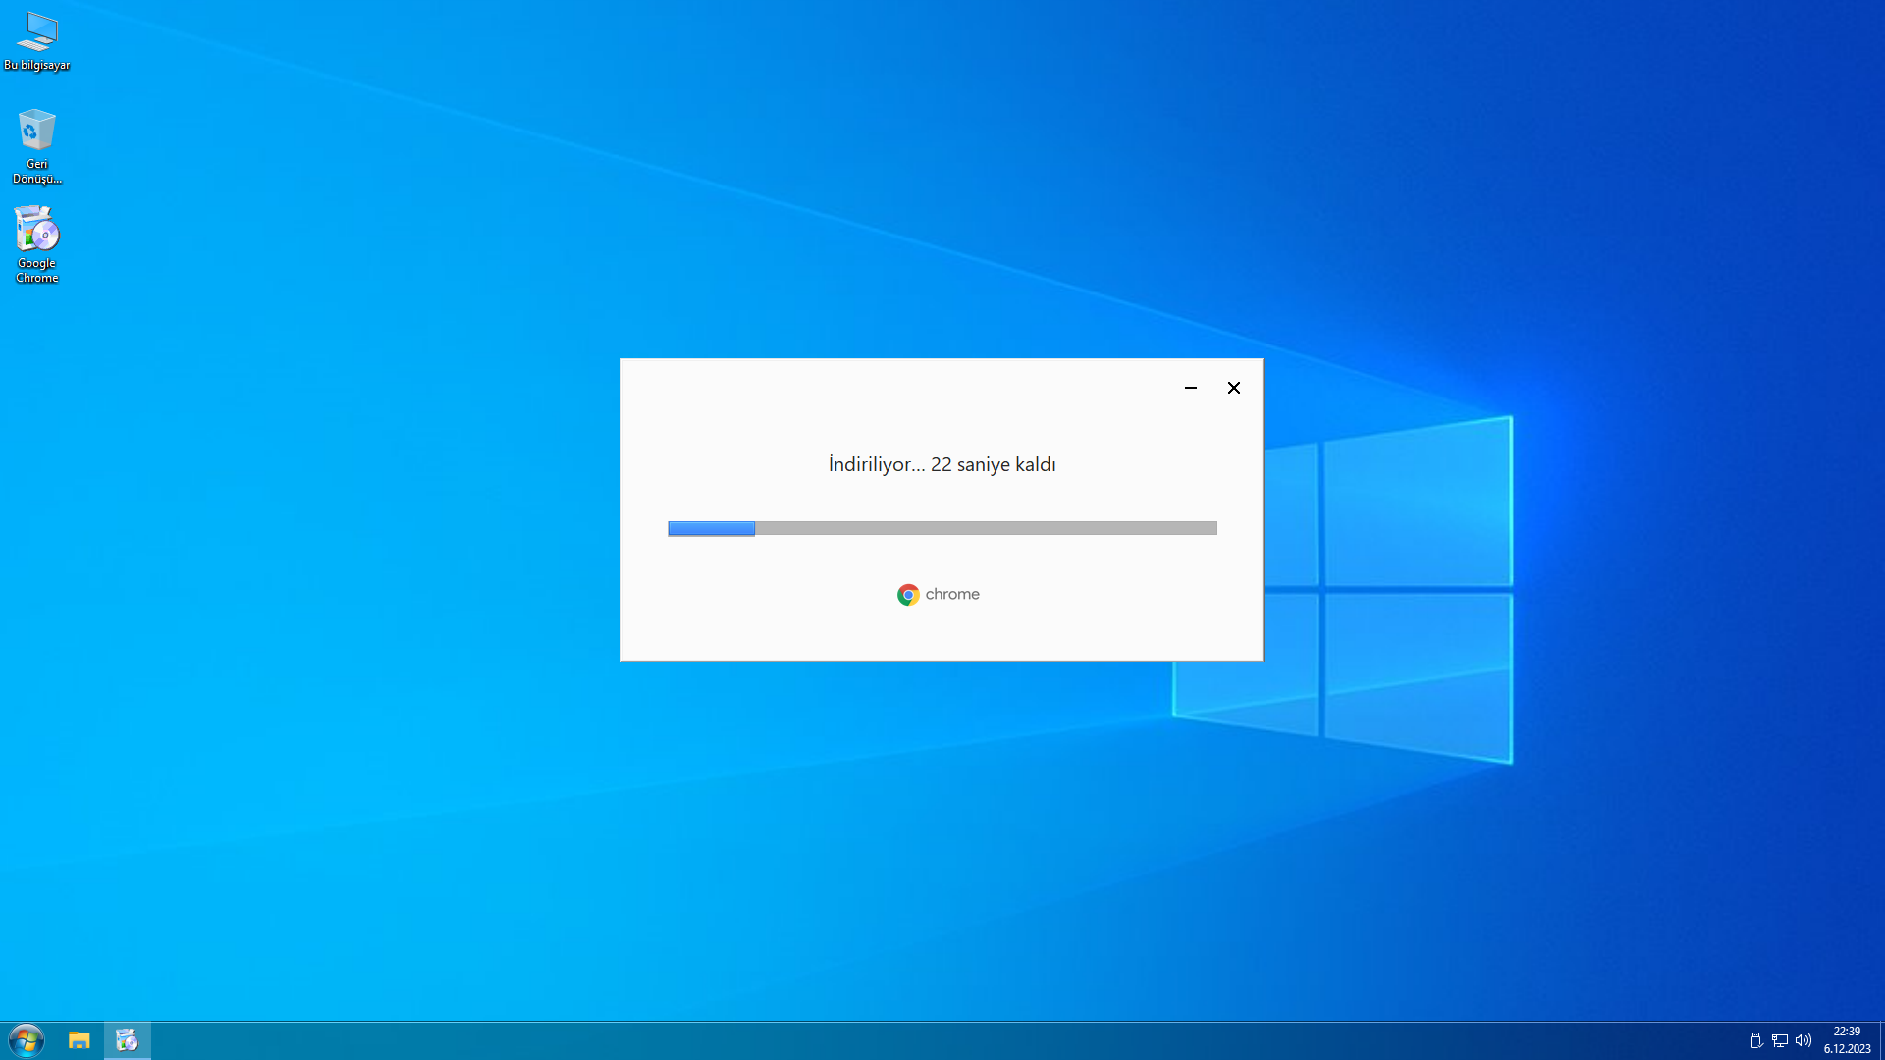1885x1060 pixels.
Task: Open the network tray icon
Action: (1780, 1040)
